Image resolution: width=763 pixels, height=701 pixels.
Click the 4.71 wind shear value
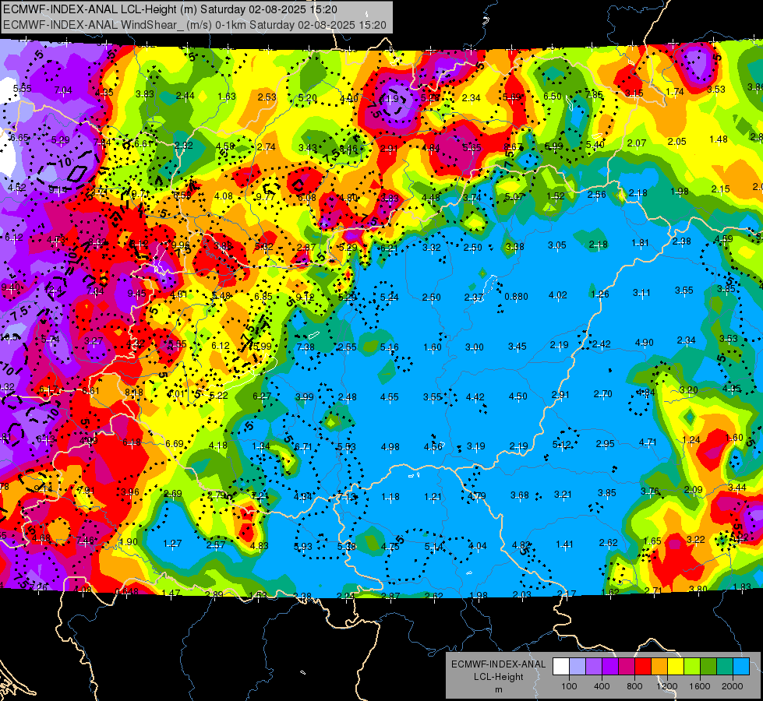648,442
